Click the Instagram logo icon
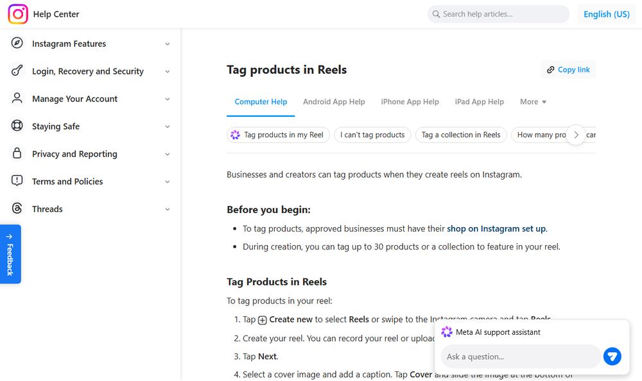Screen dimensions: 642x381 [17, 14]
